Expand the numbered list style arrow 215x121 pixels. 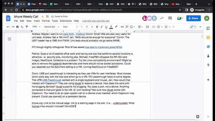[170, 27]
